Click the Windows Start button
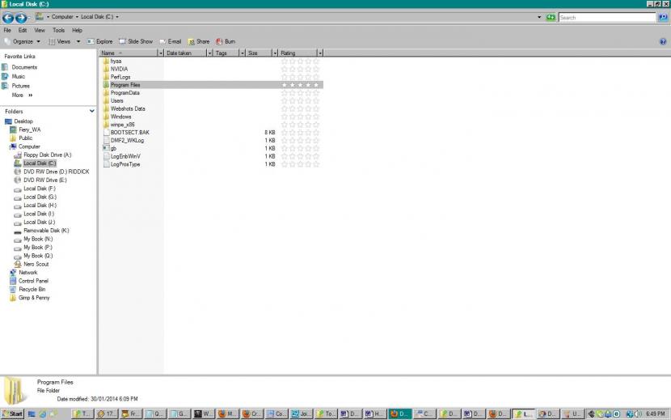671x420 pixels. 12,414
